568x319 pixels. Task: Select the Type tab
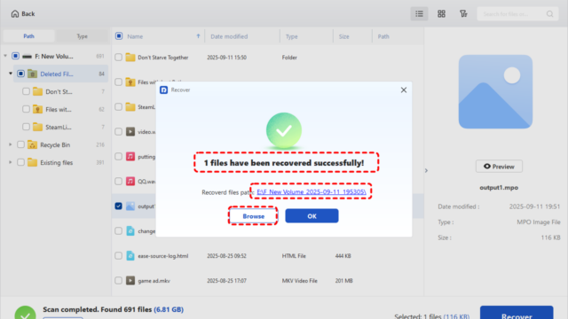coord(82,36)
